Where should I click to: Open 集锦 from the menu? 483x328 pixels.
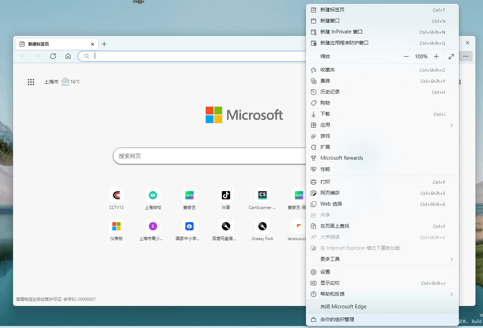[382, 81]
